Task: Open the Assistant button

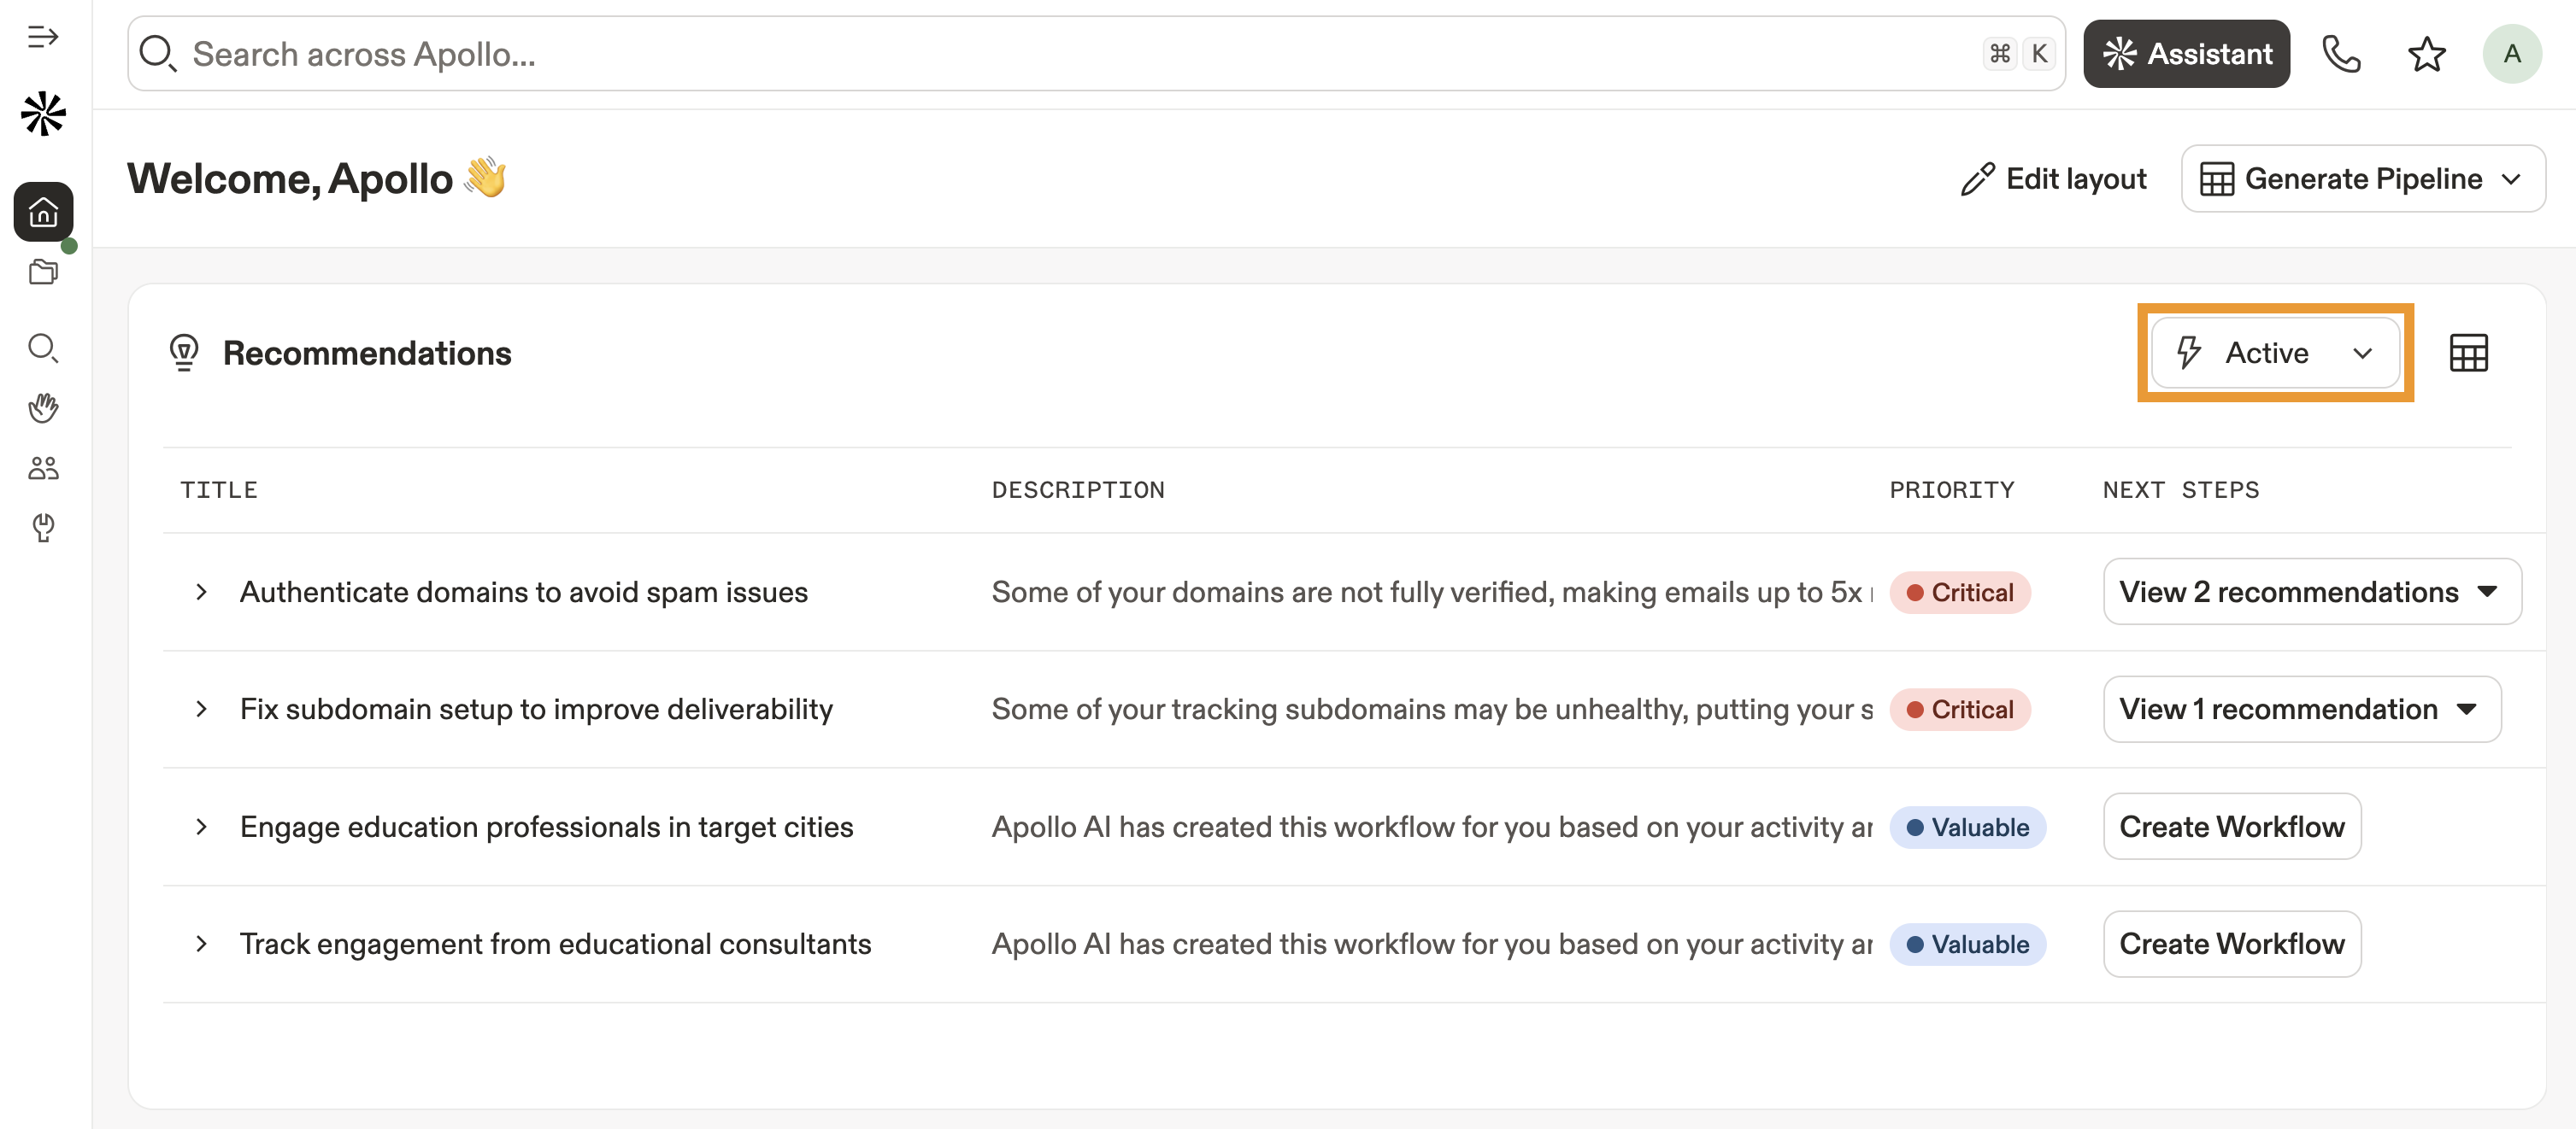Action: coord(2186,54)
